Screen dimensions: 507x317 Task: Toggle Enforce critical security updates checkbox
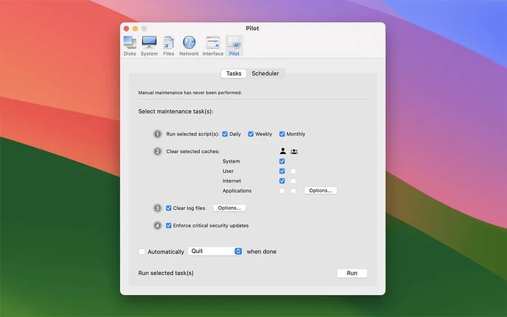coord(169,226)
